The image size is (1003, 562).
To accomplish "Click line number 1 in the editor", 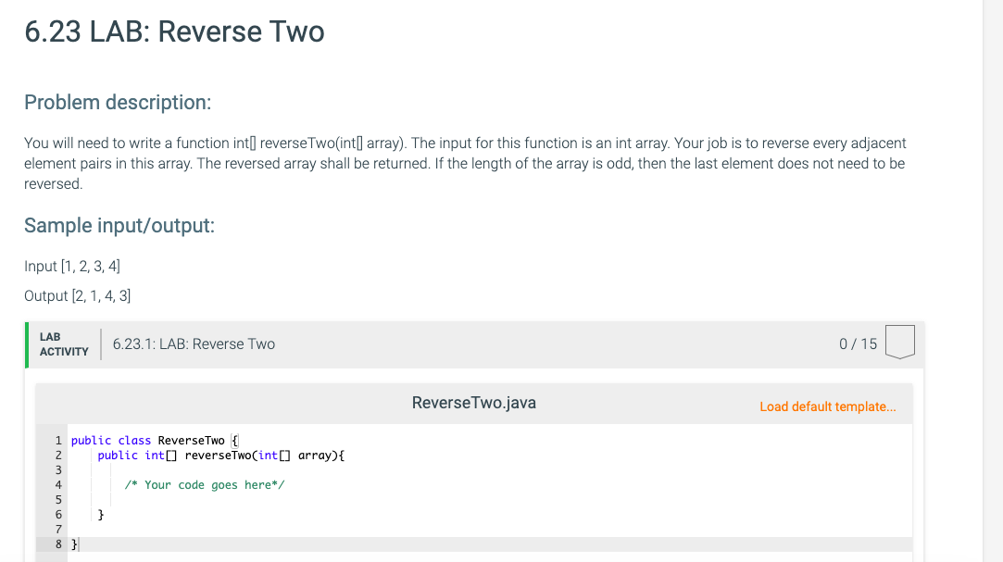I will (58, 440).
